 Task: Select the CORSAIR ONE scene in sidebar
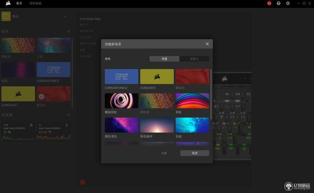[53, 70]
